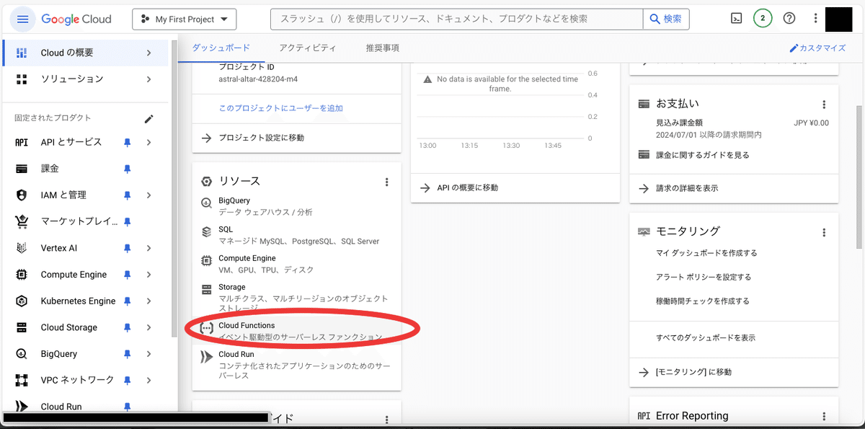Screen dimensions: 865x429
Task: Expand chevron next to IAM と管理
Action: [x=148, y=195]
